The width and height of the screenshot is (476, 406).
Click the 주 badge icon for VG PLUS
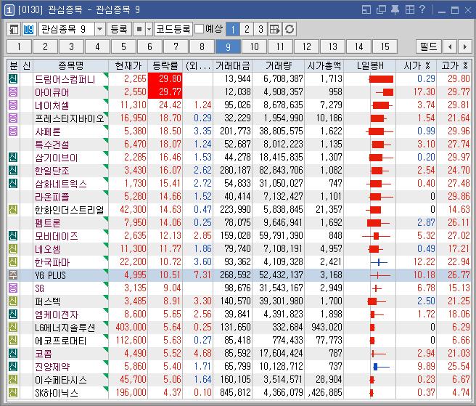pyautogui.click(x=13, y=275)
